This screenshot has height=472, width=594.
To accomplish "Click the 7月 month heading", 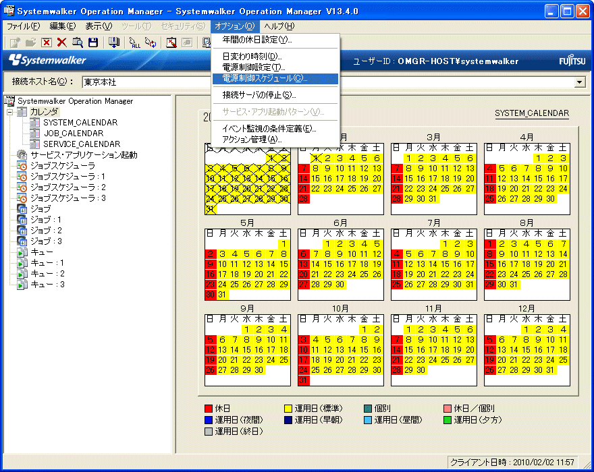I will [433, 223].
